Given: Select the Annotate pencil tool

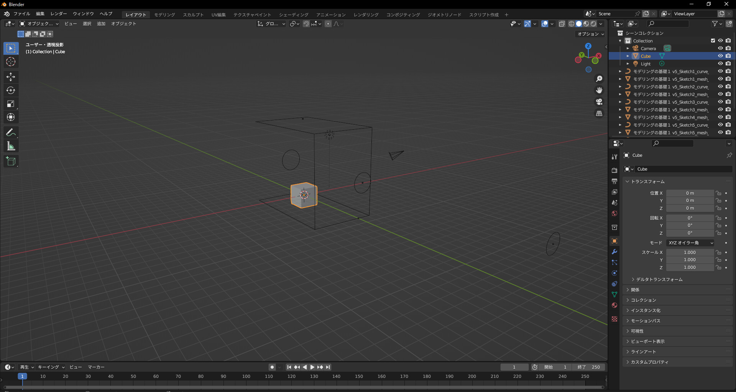Looking at the screenshot, I should click(11, 133).
